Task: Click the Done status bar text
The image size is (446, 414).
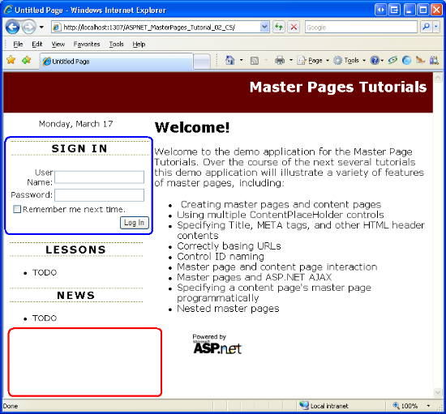Action: coord(11,406)
